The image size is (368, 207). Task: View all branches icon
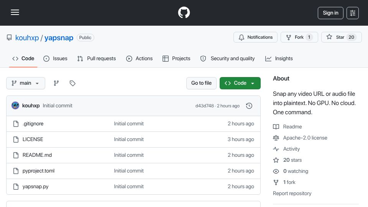coord(56,83)
